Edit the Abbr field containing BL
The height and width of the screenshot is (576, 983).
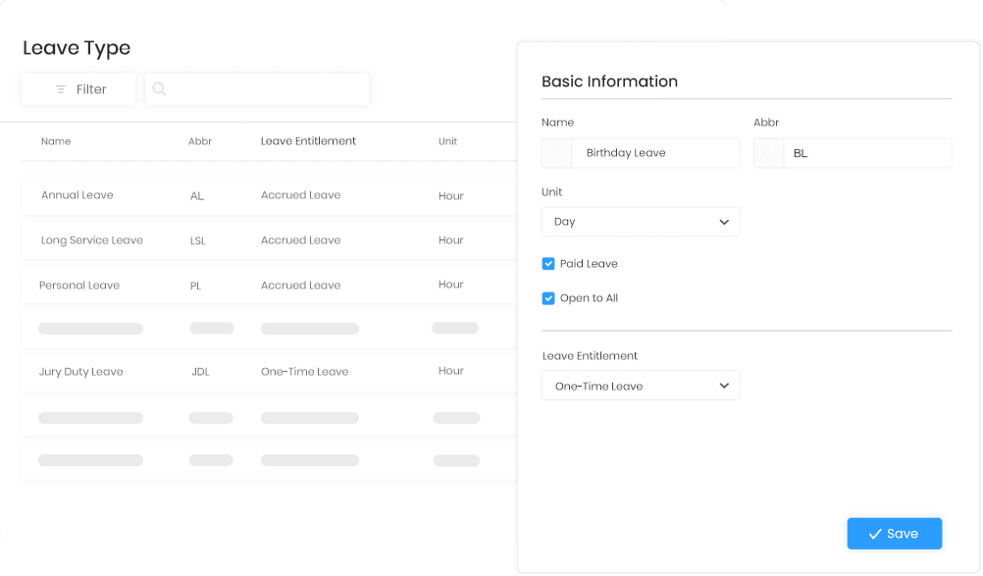click(853, 153)
